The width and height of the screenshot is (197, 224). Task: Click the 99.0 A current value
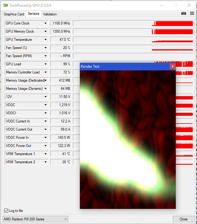tap(61, 129)
